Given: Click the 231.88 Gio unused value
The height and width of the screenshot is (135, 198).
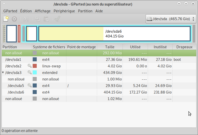Looking at the screenshot, I should pos(163,92).
